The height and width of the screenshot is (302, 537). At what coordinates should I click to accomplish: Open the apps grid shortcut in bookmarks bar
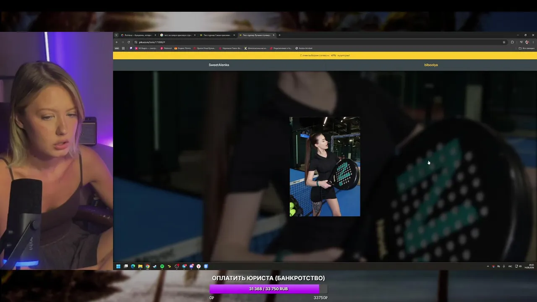pyautogui.click(x=123, y=48)
